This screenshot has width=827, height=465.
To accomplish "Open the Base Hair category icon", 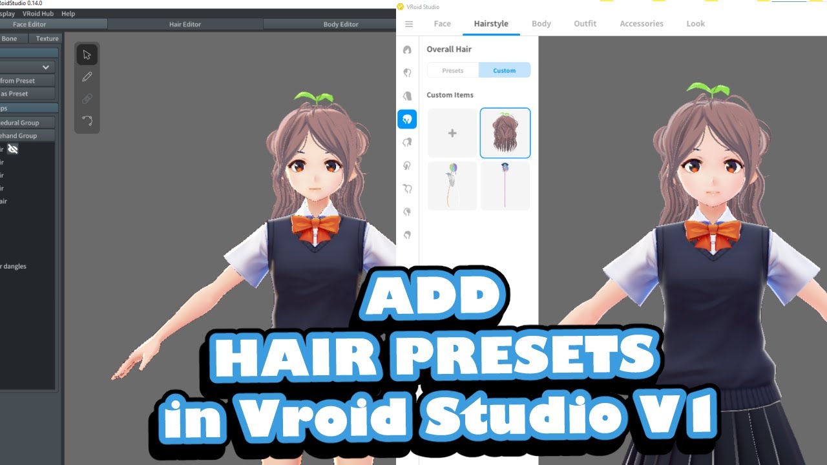I will click(x=407, y=212).
